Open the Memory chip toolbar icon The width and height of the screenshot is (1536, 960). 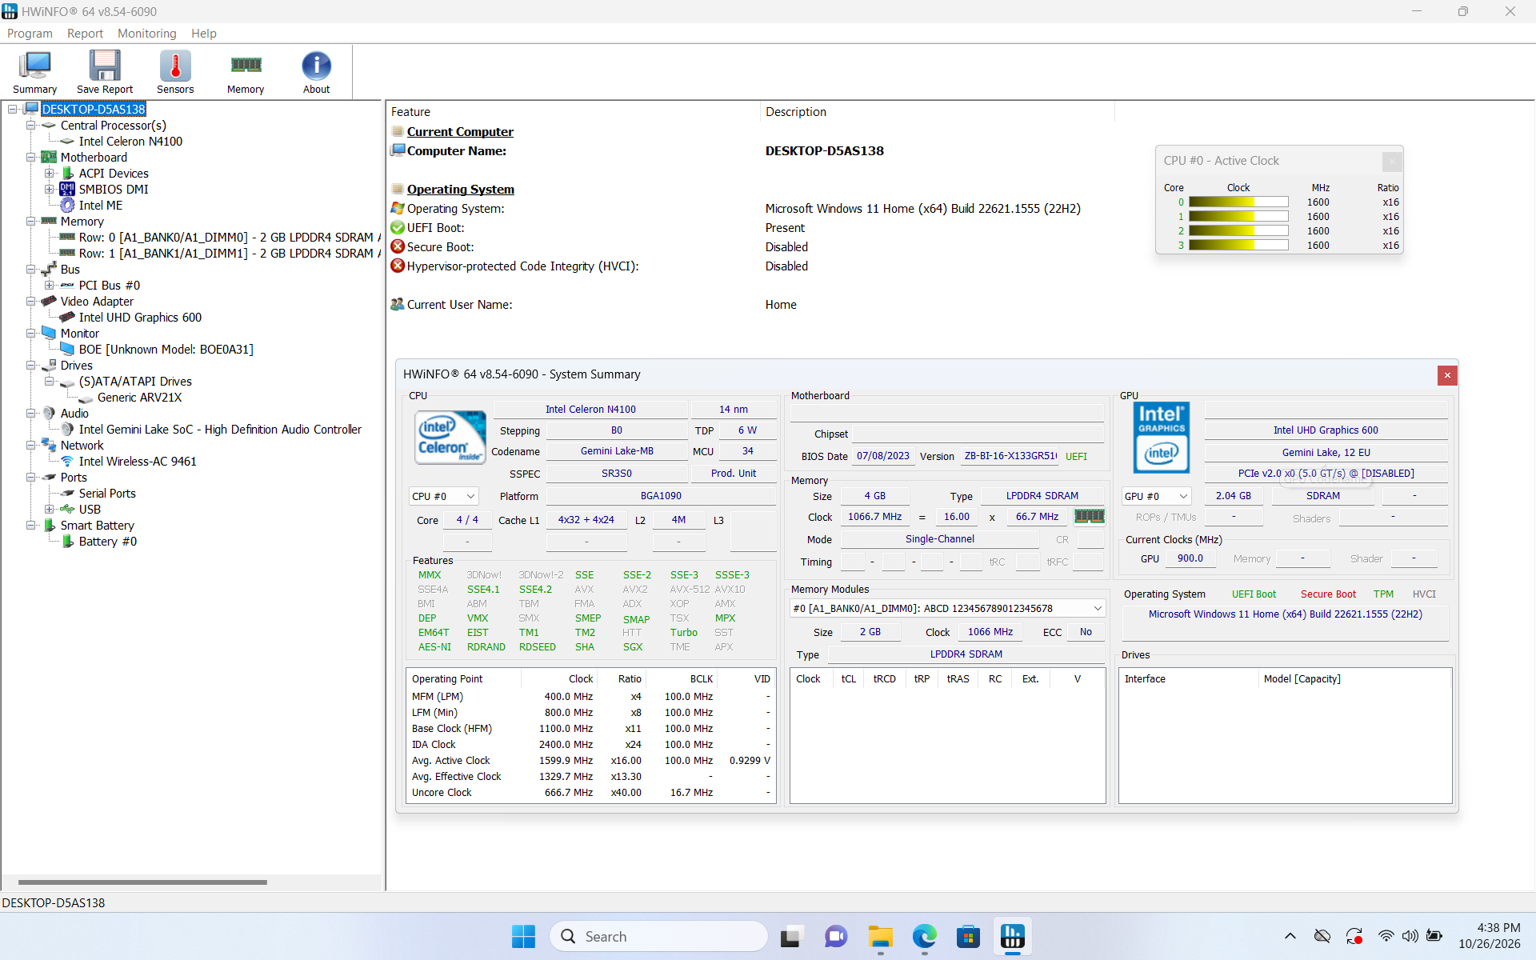(x=246, y=72)
